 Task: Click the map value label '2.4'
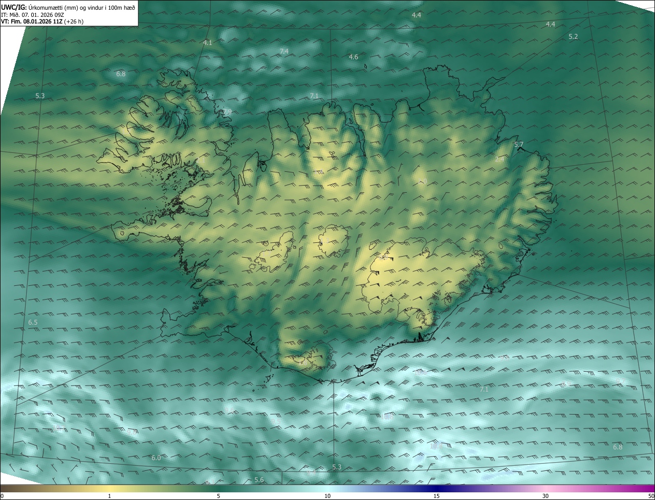pyautogui.click(x=499, y=160)
